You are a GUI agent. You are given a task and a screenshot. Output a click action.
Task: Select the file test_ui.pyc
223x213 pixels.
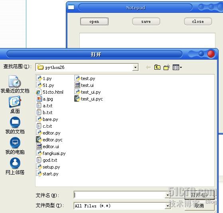[x=89, y=99]
